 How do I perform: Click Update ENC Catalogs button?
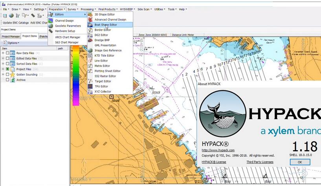coord(16,22)
